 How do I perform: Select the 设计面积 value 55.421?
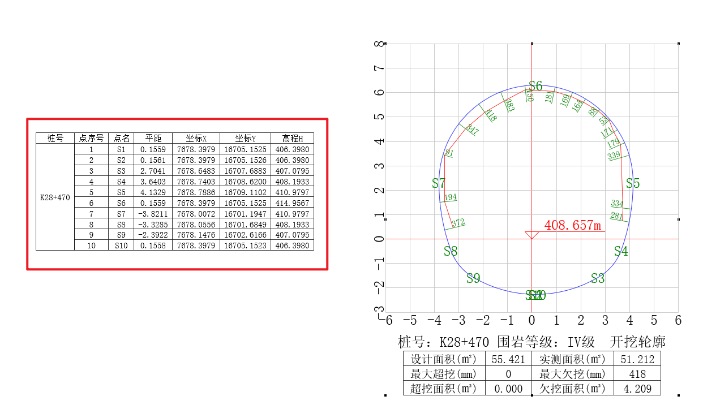pos(508,359)
